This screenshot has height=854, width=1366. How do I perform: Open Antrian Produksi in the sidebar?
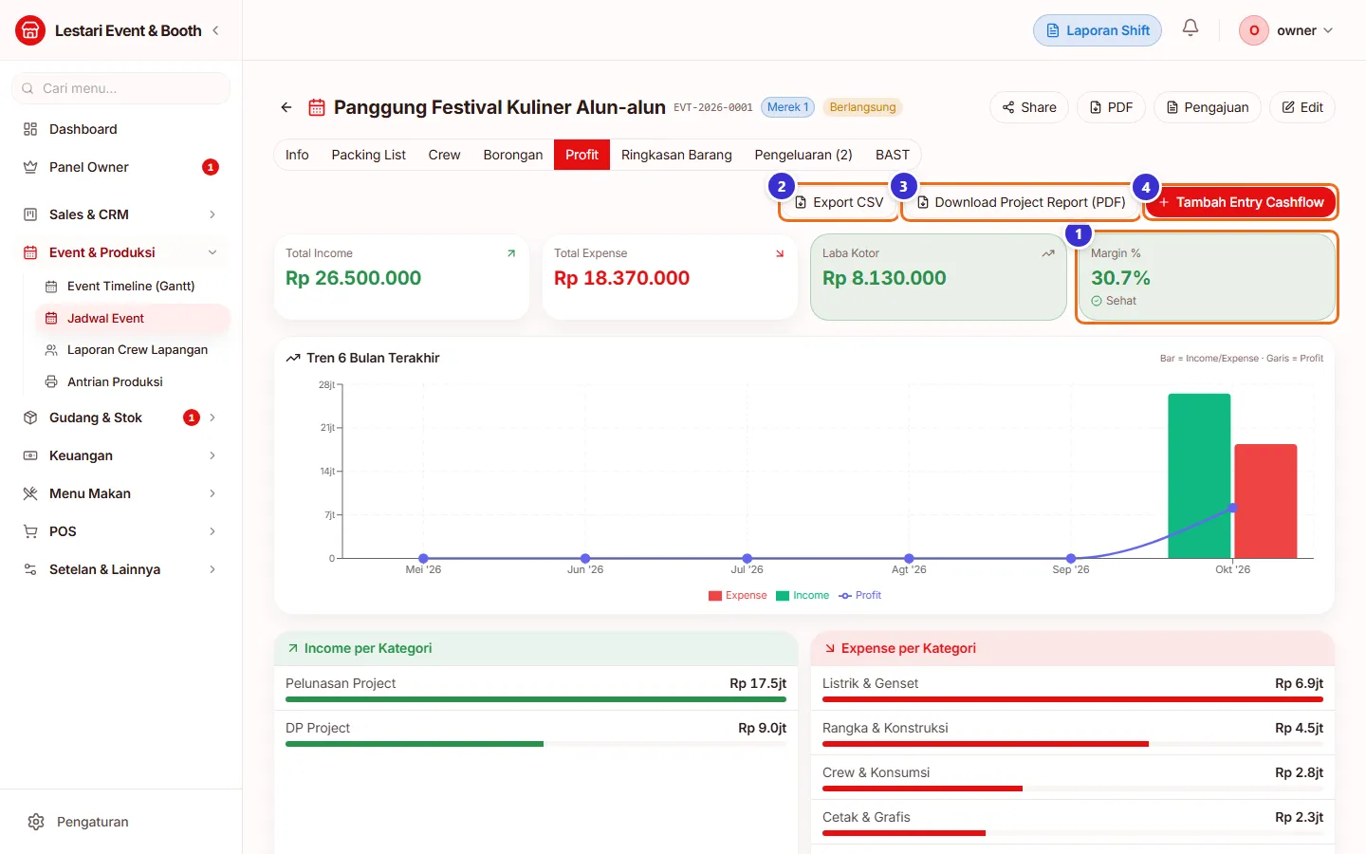pos(131,381)
